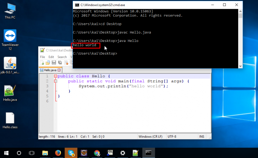Click the Close document toolbar icon
This screenshot has width=258, height=158.
[x=66, y=63]
